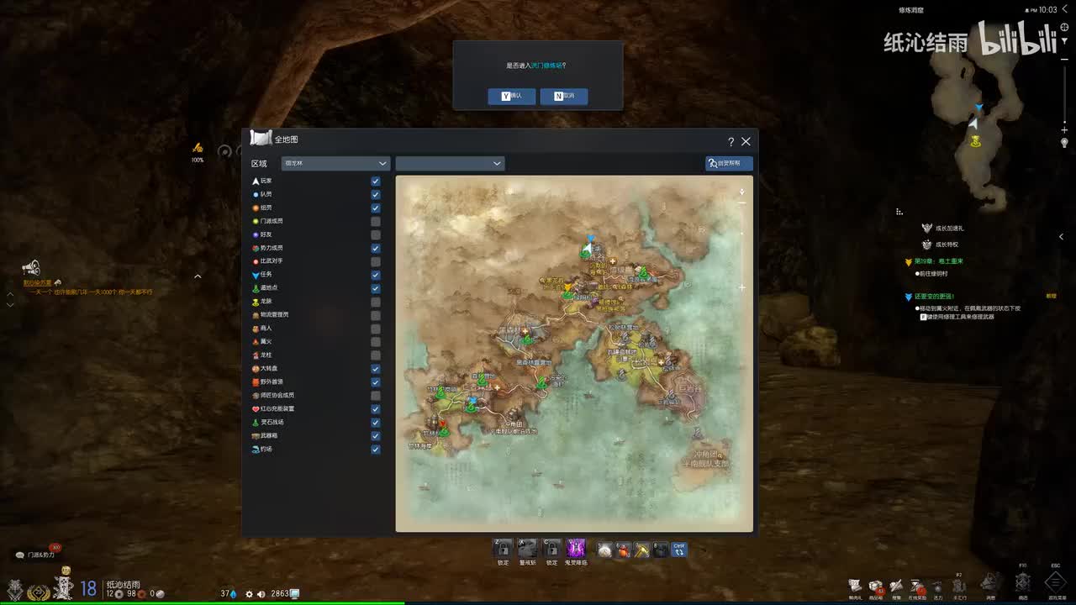Expand the chat panel up chevron

198,276
